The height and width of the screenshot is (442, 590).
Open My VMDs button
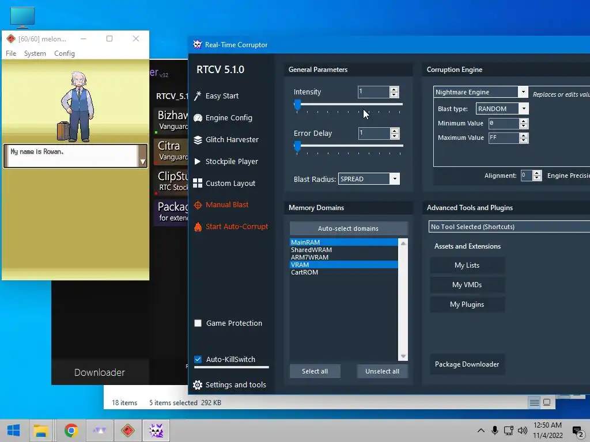click(467, 285)
